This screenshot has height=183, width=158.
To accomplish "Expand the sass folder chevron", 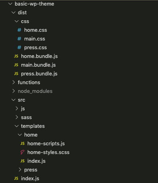I will tap(17, 117).
